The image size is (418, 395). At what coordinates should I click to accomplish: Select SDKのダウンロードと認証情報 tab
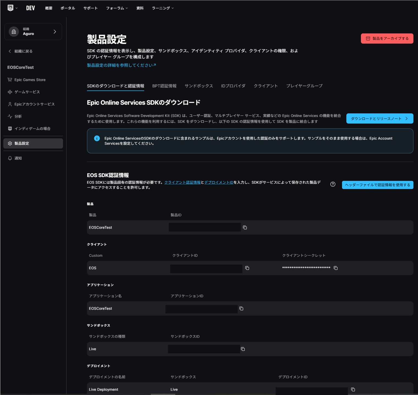click(115, 86)
